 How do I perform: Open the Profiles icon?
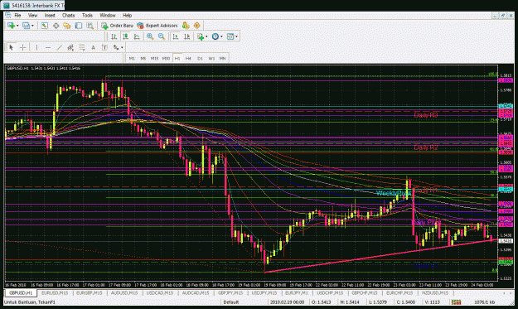[26, 26]
